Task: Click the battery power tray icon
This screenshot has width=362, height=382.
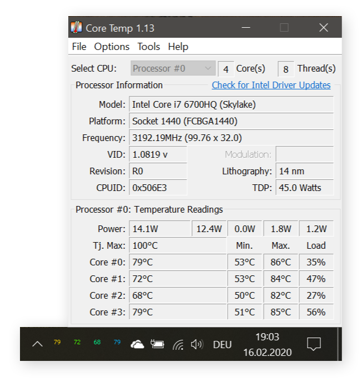Action: pyautogui.click(x=157, y=344)
